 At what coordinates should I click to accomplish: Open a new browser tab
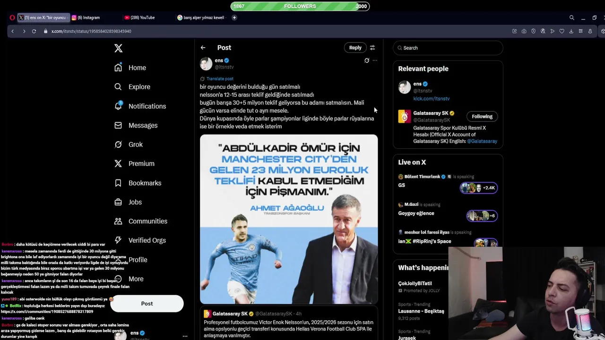click(234, 17)
